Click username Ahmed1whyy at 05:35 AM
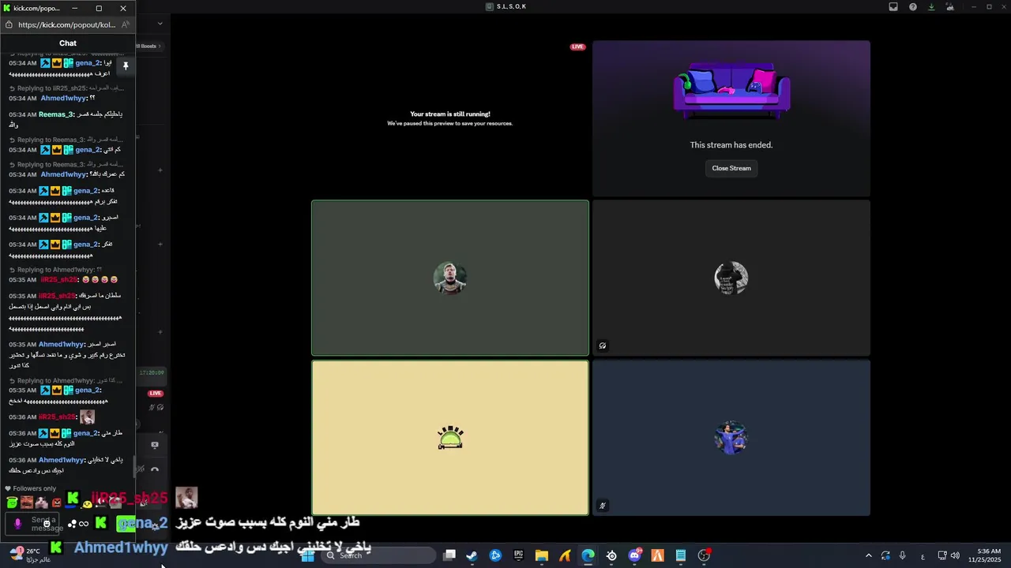 [61, 345]
